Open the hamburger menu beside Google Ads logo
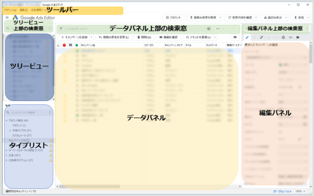The image size is (314, 196). coord(7,18)
